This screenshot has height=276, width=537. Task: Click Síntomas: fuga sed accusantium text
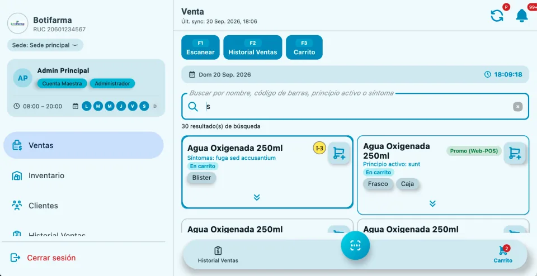coord(232,158)
